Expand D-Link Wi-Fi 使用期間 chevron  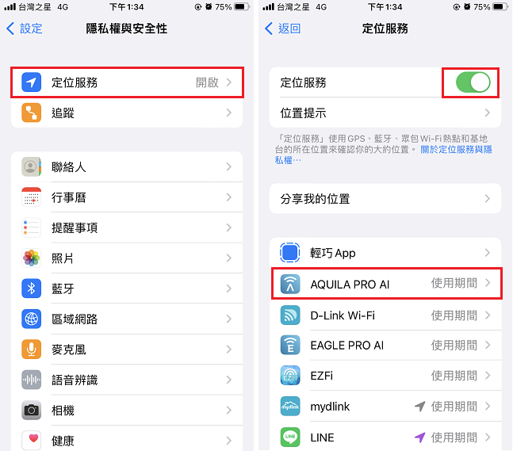487,315
